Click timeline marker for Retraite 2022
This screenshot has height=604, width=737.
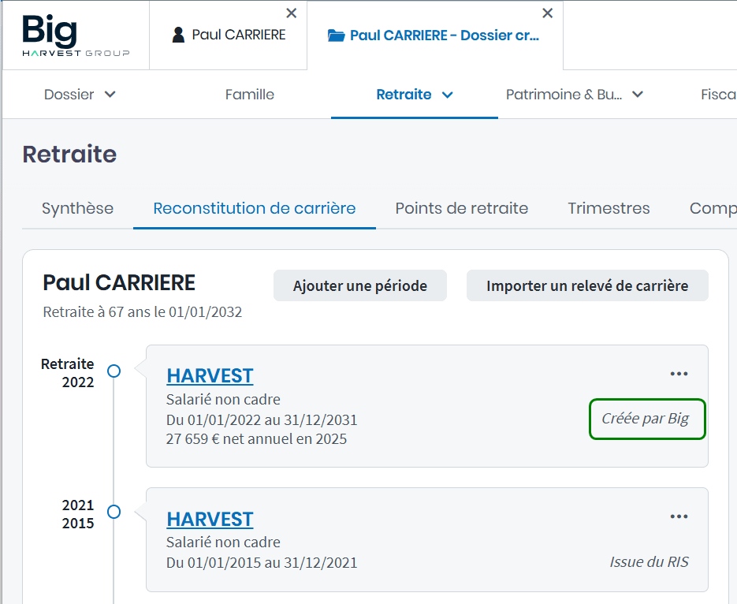point(114,371)
